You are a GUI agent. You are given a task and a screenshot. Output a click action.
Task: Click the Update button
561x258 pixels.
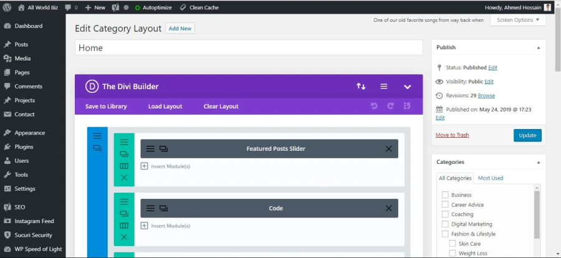point(527,135)
